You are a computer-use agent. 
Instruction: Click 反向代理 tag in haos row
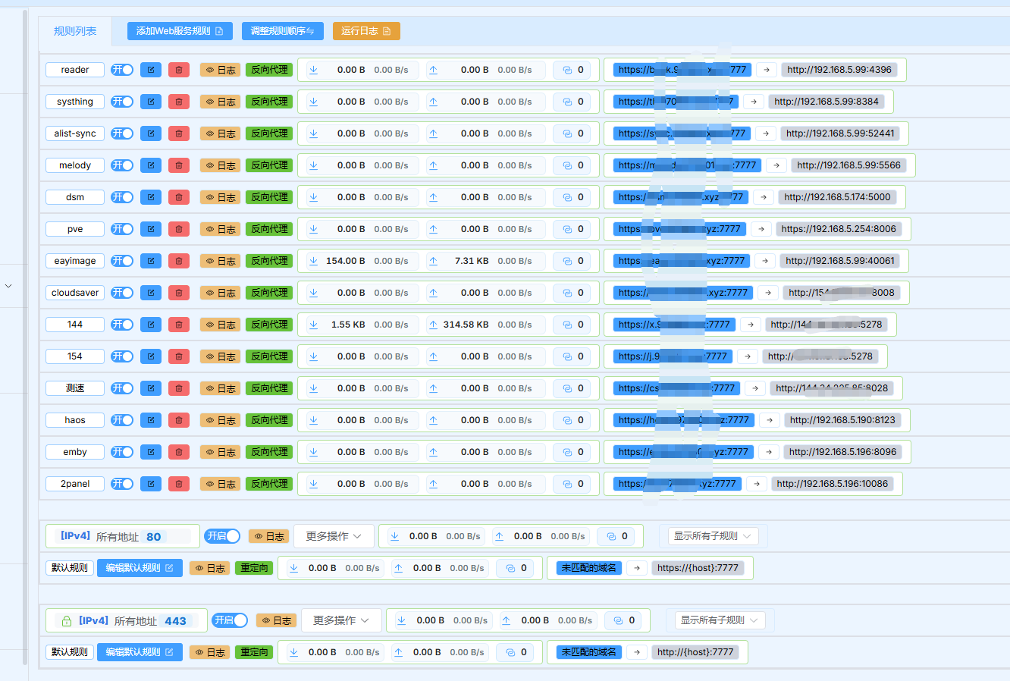pos(269,420)
